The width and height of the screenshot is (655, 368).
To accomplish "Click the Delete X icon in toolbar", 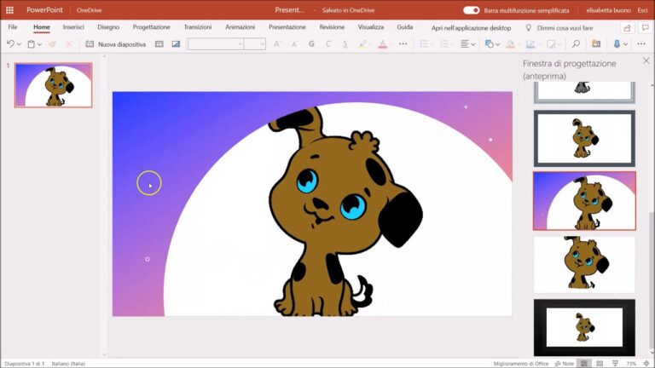I will point(69,43).
